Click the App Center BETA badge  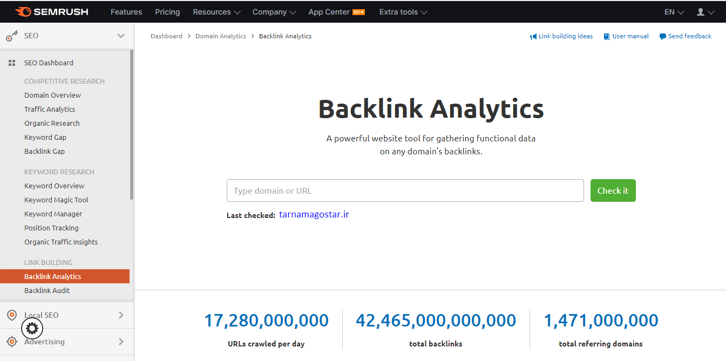(x=358, y=12)
